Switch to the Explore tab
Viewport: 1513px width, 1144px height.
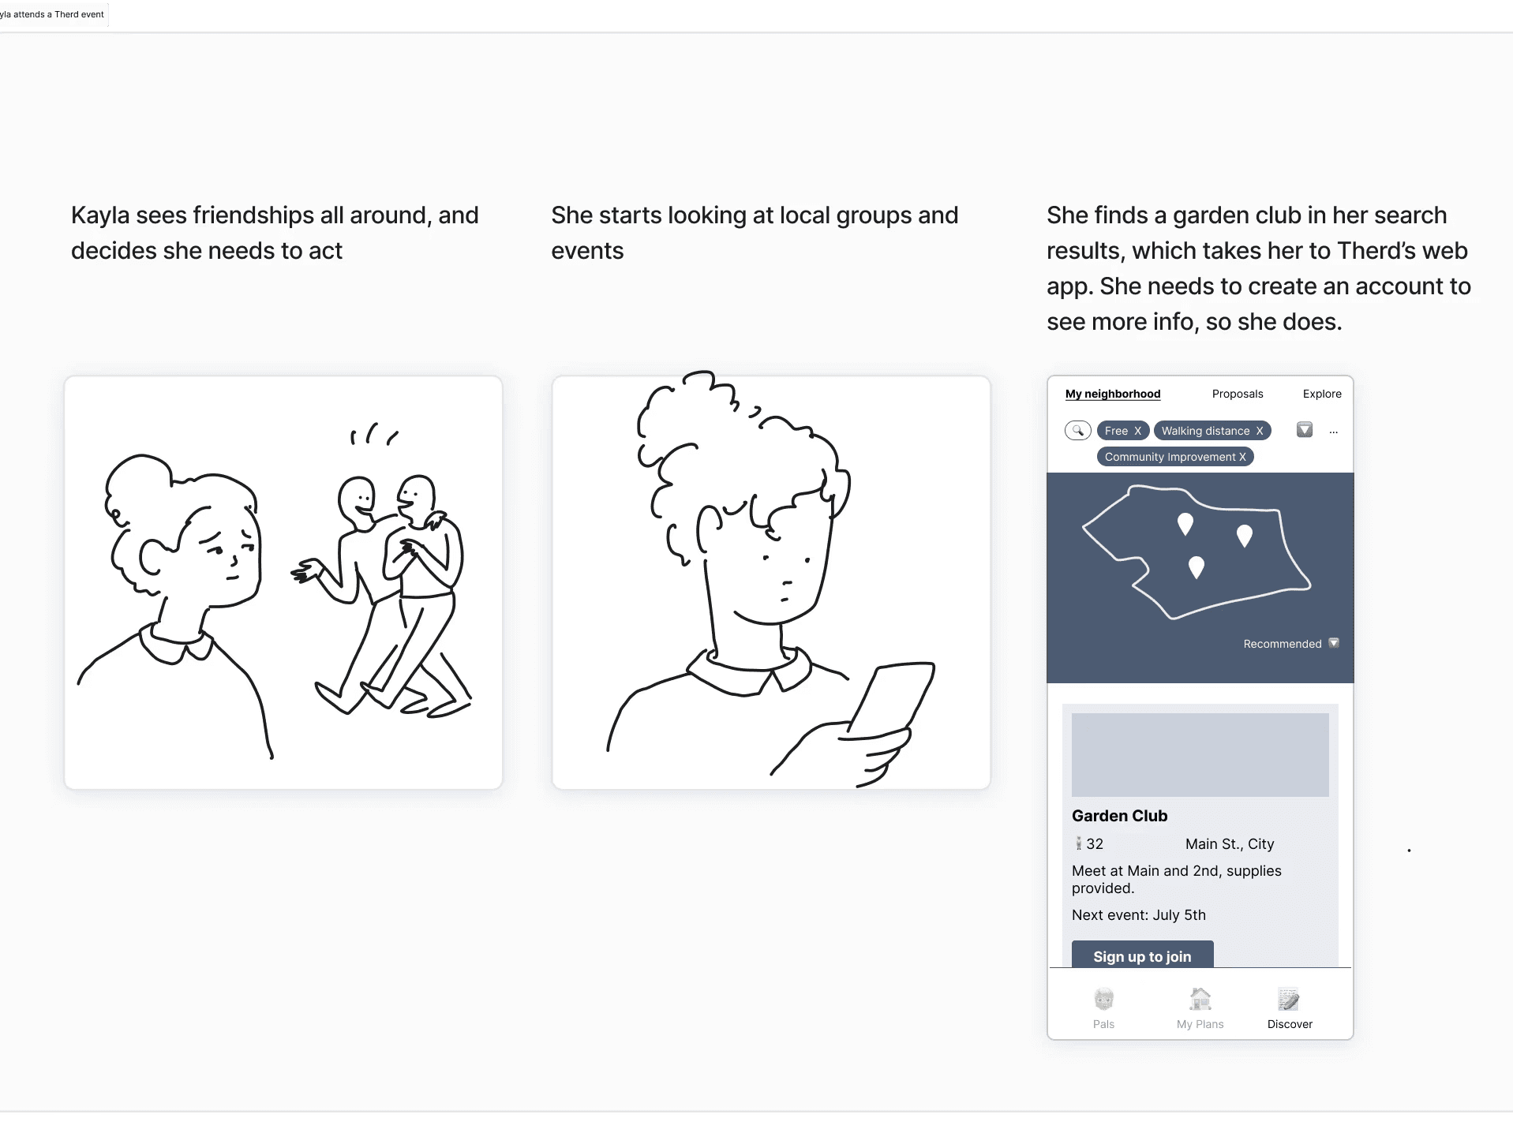click(1322, 394)
